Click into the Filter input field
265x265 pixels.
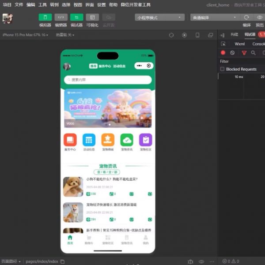(x=242, y=61)
